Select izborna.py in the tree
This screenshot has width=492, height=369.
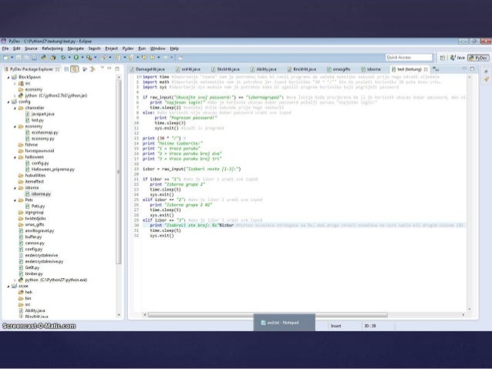tap(38, 194)
